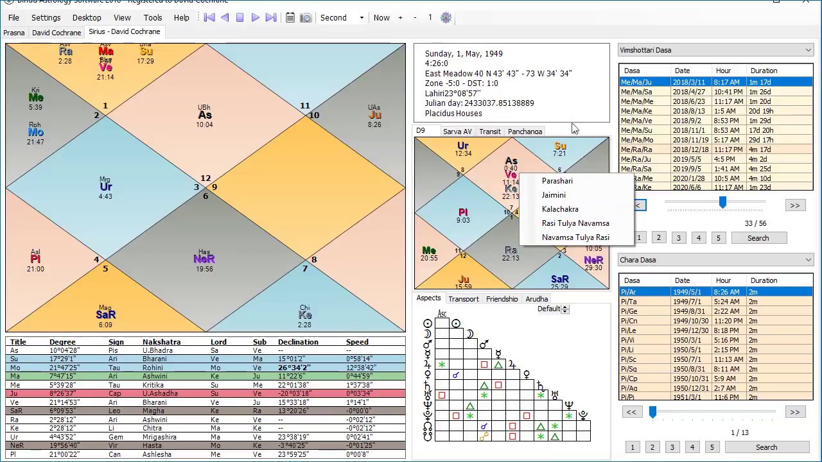Click the minus decrement button in toolbar
The width and height of the screenshot is (822, 462).
pos(415,17)
